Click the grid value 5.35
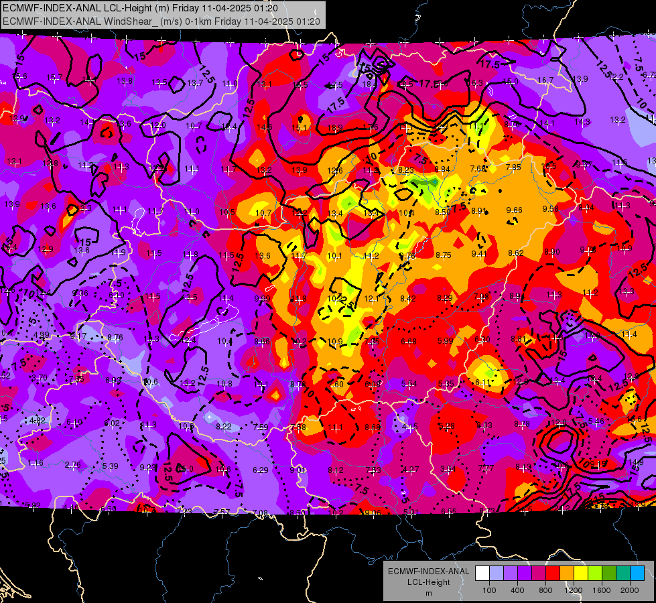Screen dimensions: 656x603 click(446, 383)
